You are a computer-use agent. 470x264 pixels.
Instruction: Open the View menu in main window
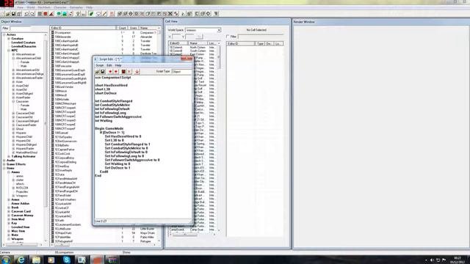[x=20, y=7]
